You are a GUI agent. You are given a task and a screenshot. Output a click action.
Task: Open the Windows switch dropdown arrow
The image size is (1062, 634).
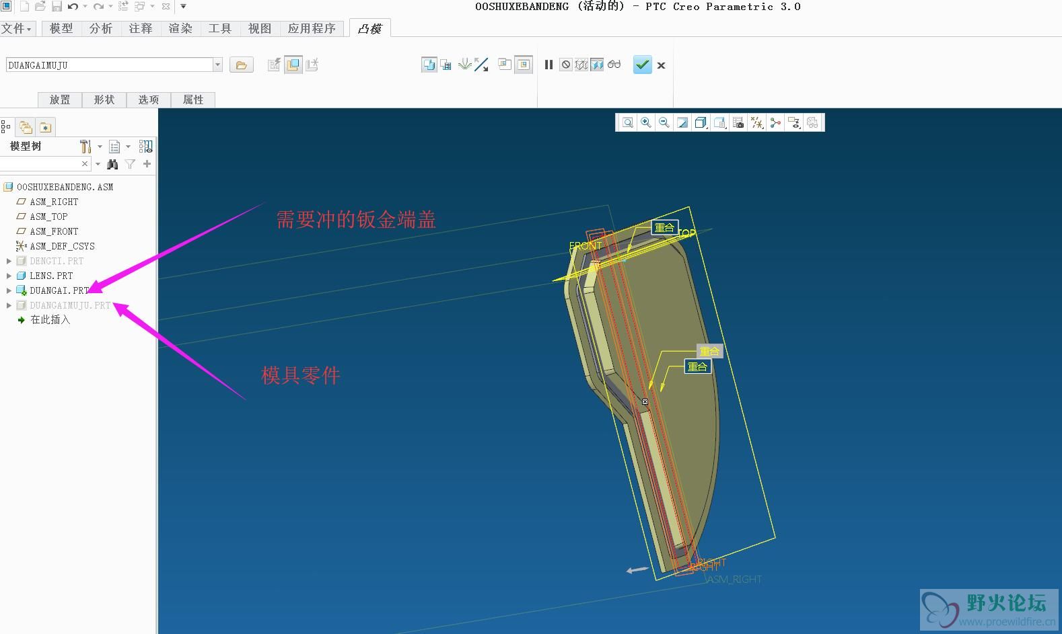(x=153, y=7)
